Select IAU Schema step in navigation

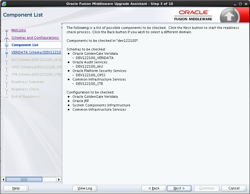point(36,60)
